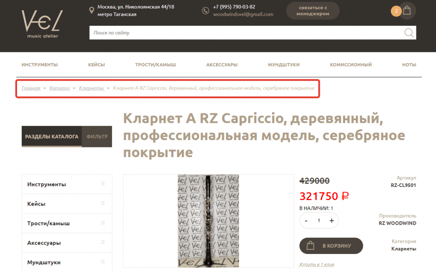Focus the Поиск по сайту search field
This screenshot has height=271, width=436.
click(246, 33)
